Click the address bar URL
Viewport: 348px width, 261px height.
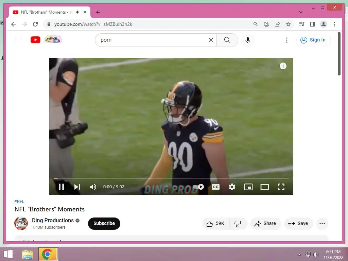pyautogui.click(x=93, y=24)
